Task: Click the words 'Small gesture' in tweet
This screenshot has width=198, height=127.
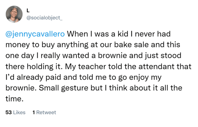Action: [x=63, y=88]
